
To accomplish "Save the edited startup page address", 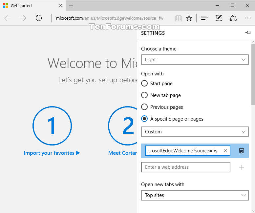I will [x=242, y=151].
